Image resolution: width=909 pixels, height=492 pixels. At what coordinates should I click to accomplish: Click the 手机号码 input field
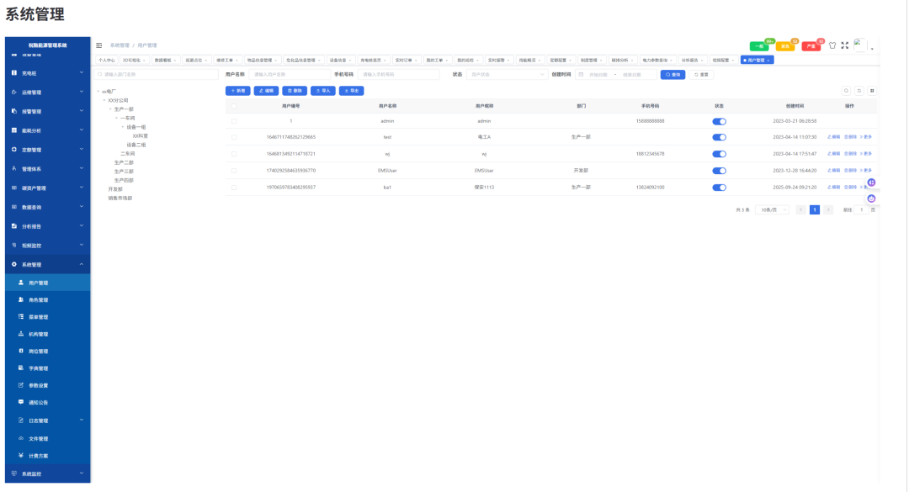[x=398, y=75]
